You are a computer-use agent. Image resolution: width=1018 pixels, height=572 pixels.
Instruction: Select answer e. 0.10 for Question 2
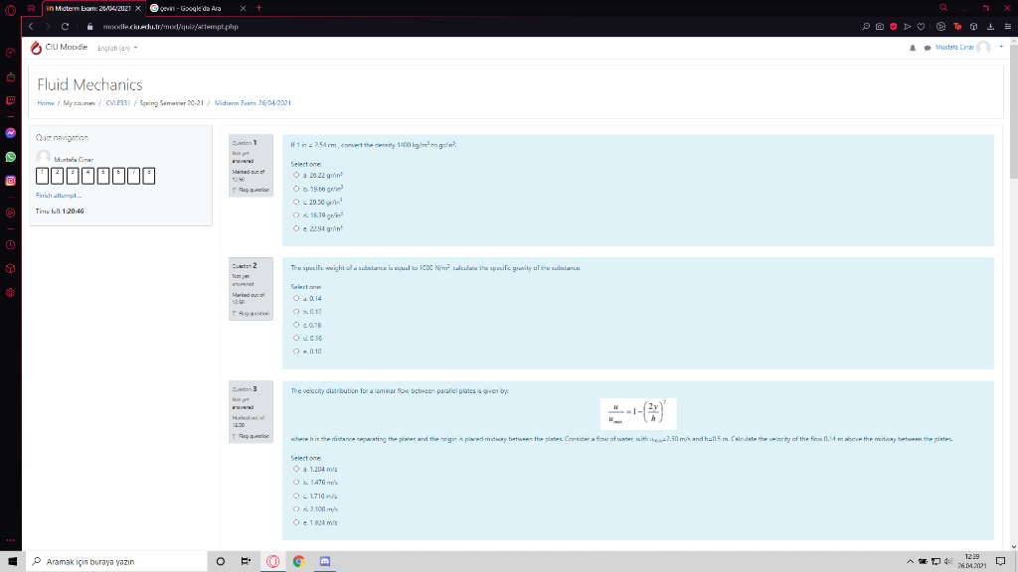[296, 352]
